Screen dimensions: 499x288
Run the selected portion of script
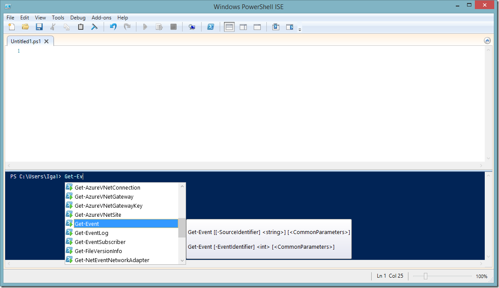click(x=159, y=26)
